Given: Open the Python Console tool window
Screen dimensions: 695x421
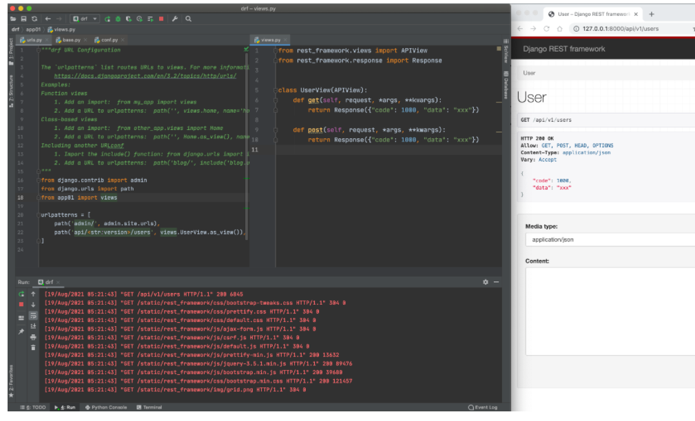Looking at the screenshot, I should click(x=106, y=407).
